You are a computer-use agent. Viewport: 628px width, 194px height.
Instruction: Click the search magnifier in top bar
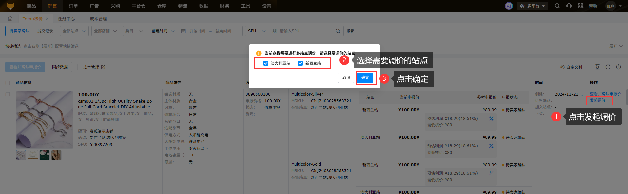point(557,6)
